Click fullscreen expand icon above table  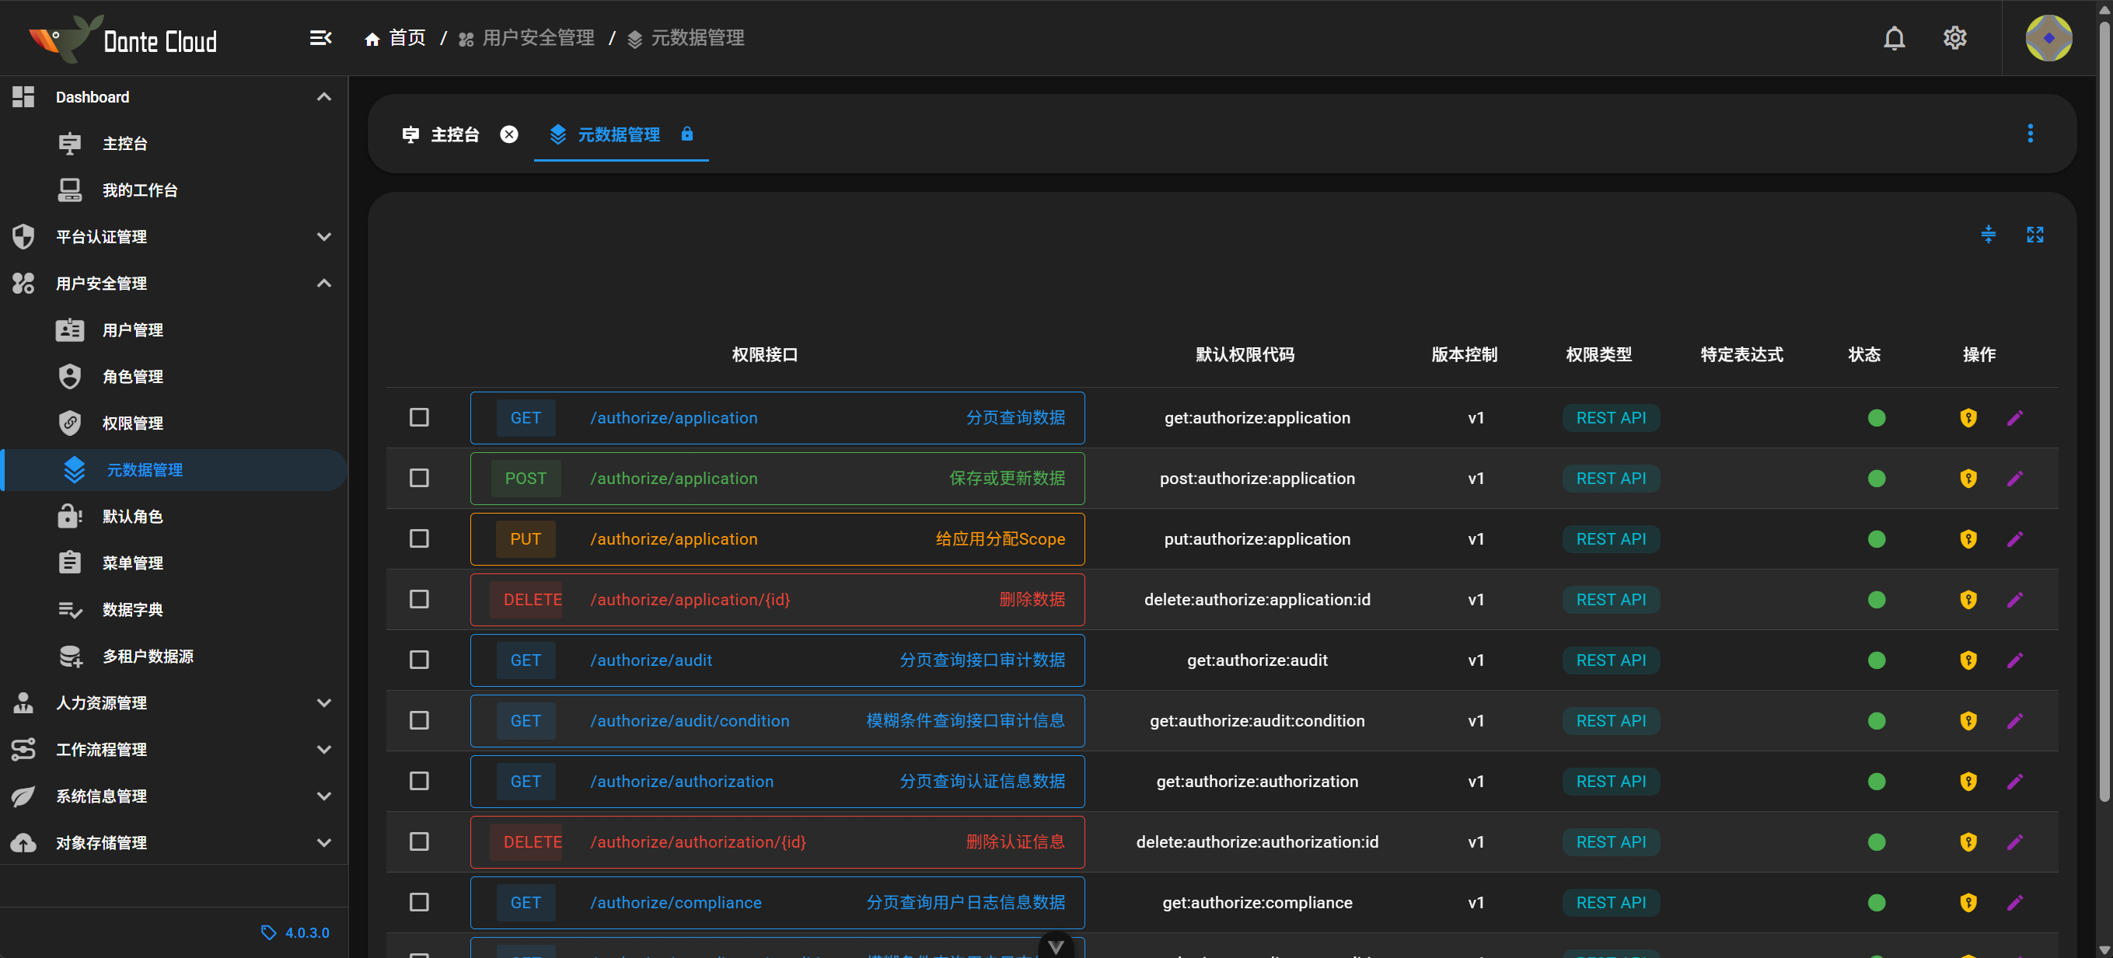pos(2034,235)
